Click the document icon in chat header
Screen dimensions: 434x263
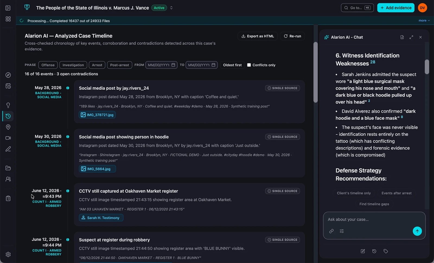click(x=402, y=37)
